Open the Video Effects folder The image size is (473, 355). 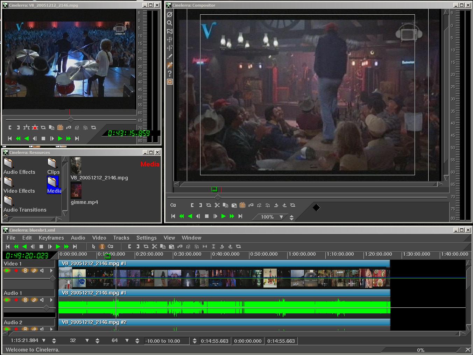click(19, 185)
